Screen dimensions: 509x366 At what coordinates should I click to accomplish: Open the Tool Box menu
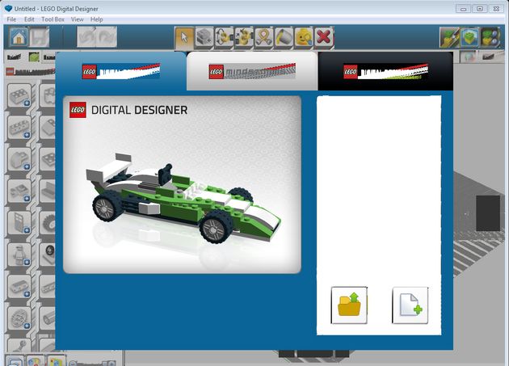pyautogui.click(x=53, y=19)
